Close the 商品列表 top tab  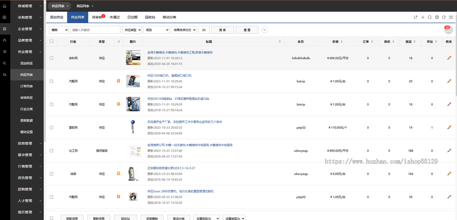coord(93,6)
